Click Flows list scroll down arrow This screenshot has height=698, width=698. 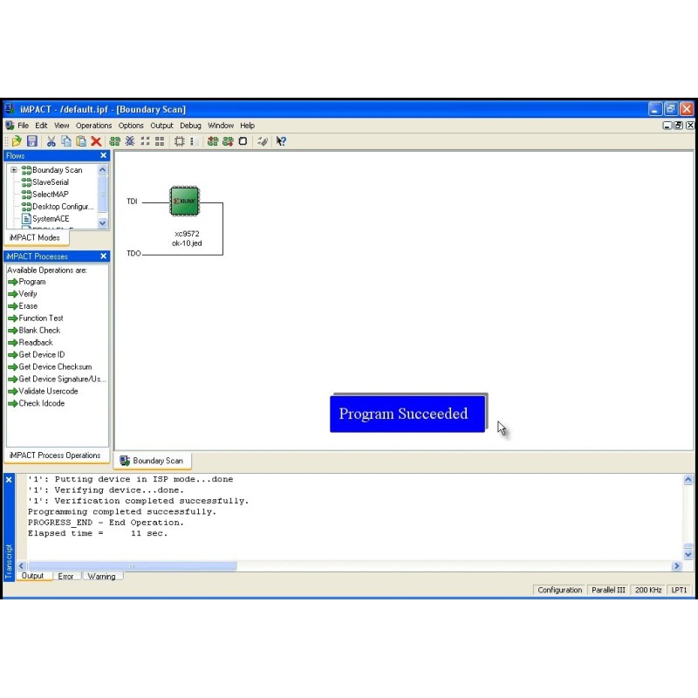pyautogui.click(x=102, y=223)
